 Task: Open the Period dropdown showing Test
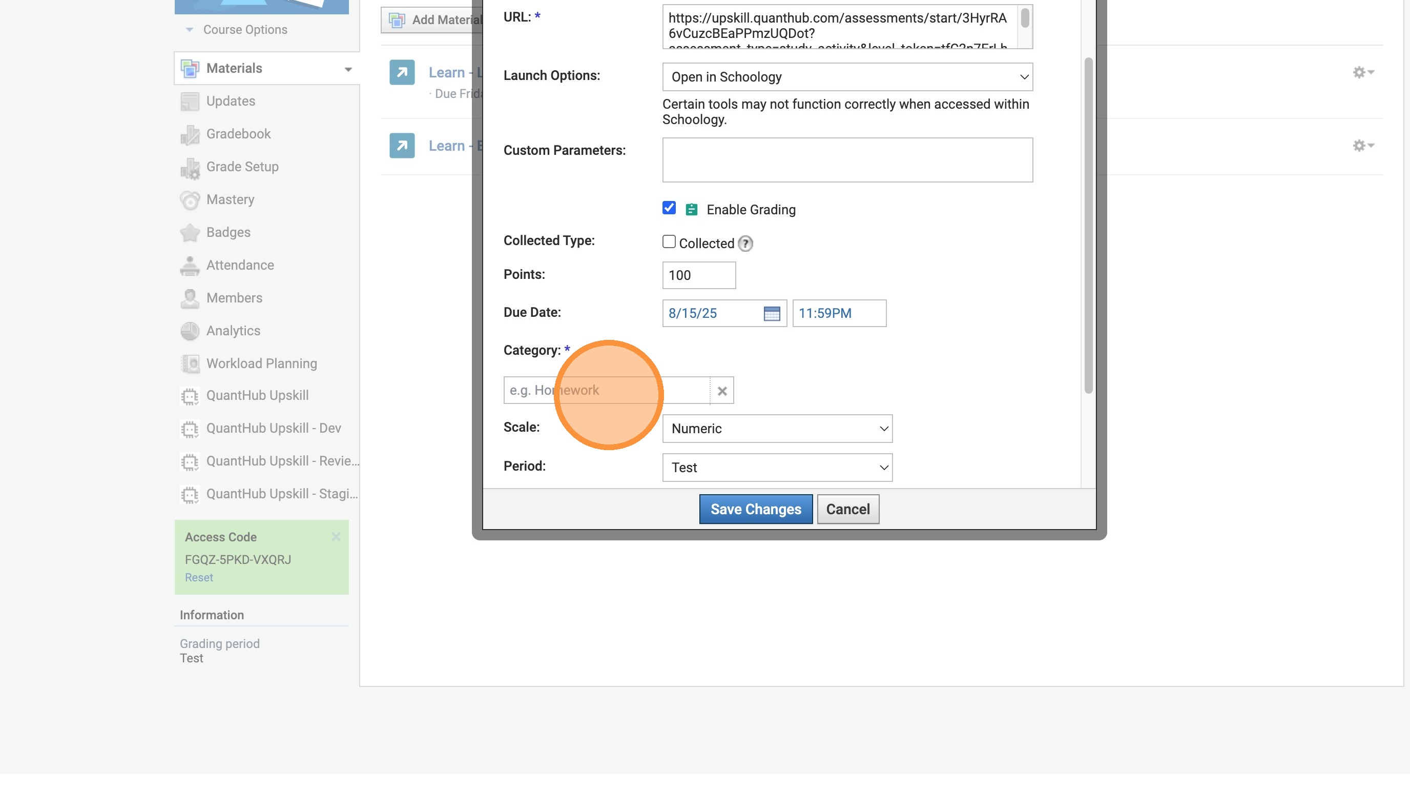click(x=777, y=468)
